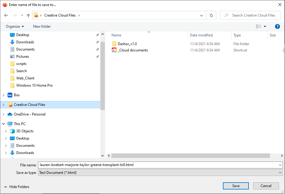Click the Save button
Screen dimensions: 285x194
[x=236, y=186]
